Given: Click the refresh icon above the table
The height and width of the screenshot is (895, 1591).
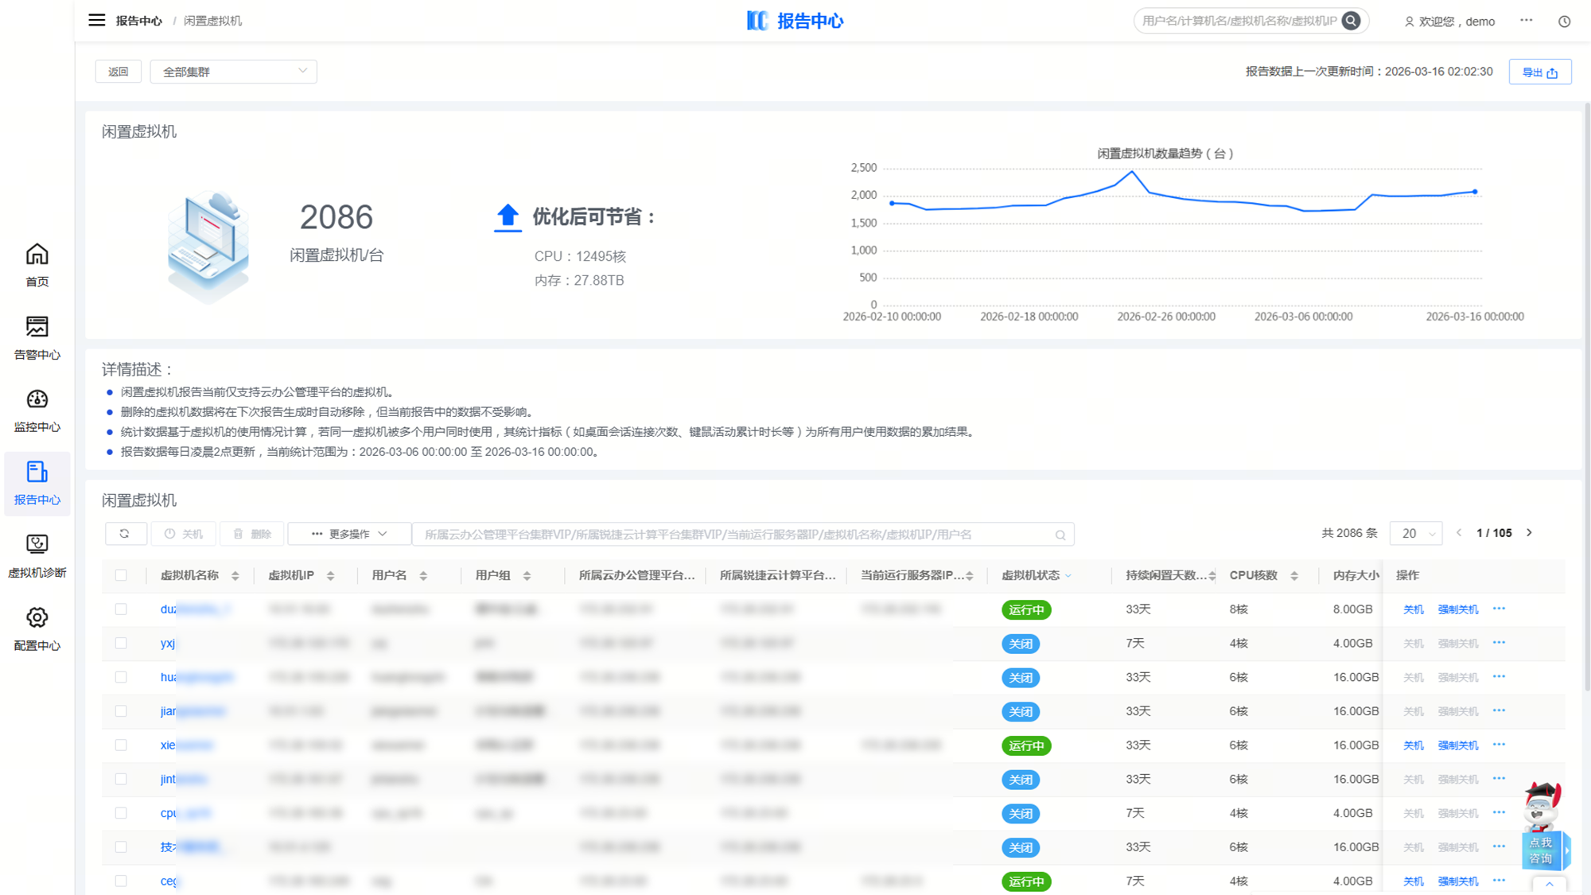Looking at the screenshot, I should click(x=125, y=534).
